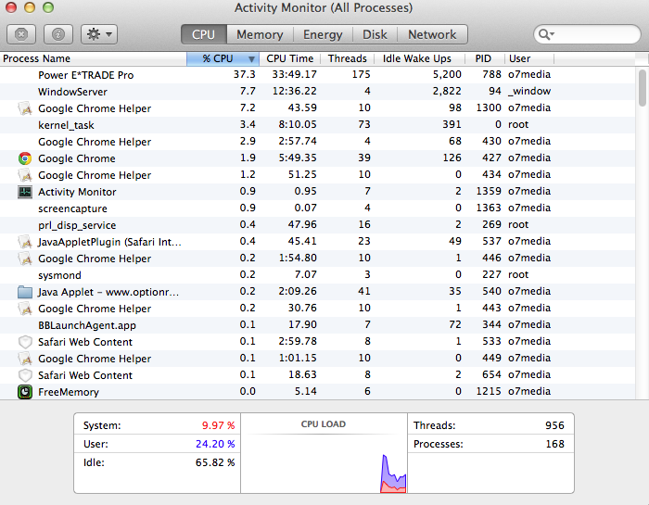Viewport: 649px width, 505px height.
Task: Sort by Threads column header
Action: 348,58
